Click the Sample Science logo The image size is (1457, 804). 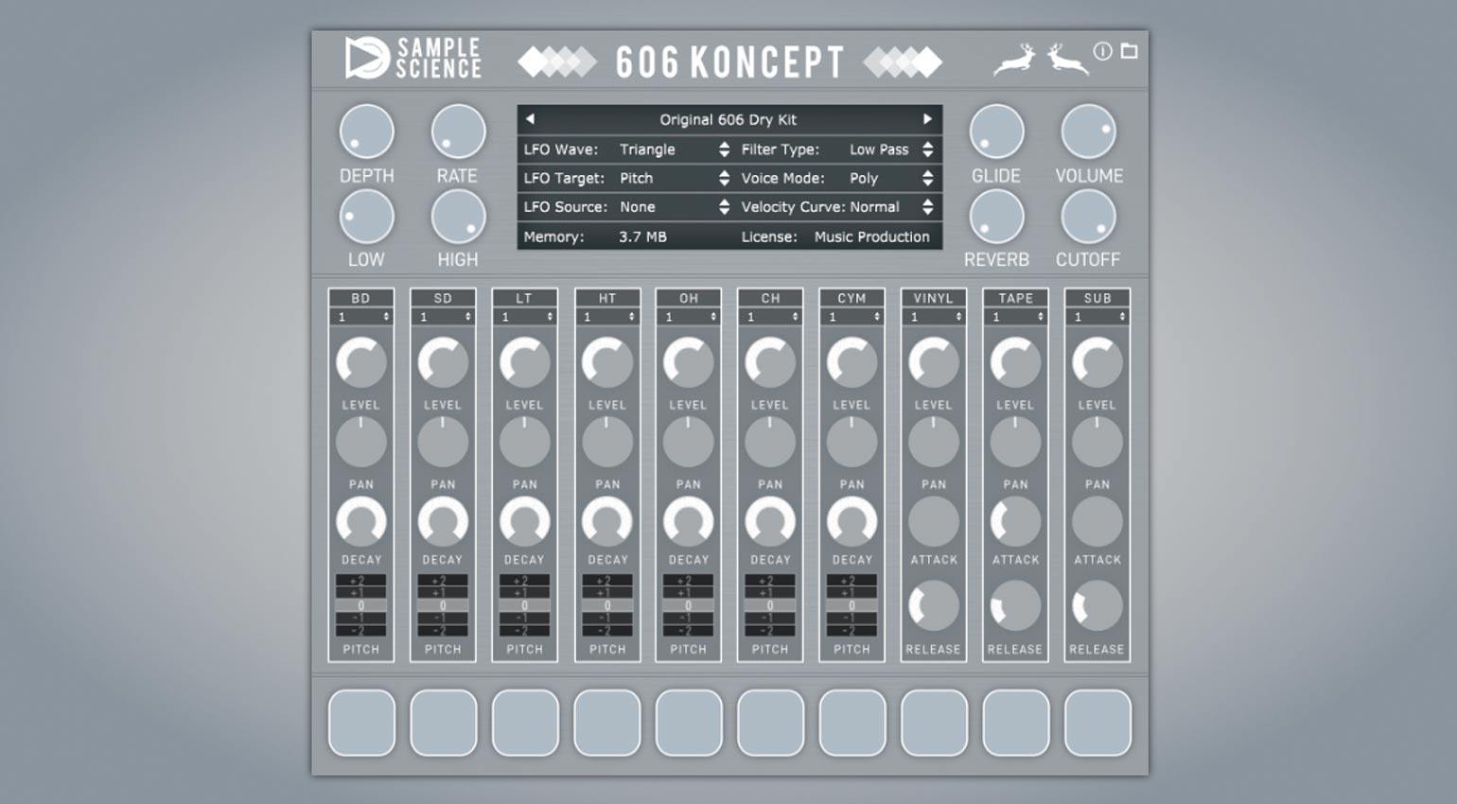[413, 58]
